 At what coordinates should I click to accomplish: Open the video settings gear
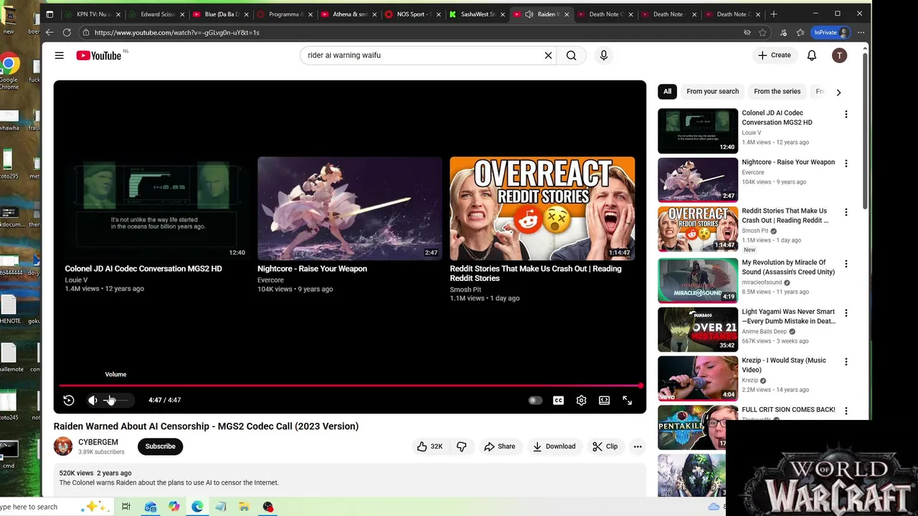(x=582, y=401)
